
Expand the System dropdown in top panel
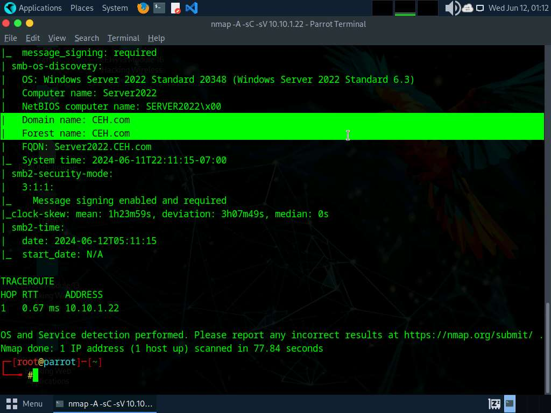pos(115,8)
